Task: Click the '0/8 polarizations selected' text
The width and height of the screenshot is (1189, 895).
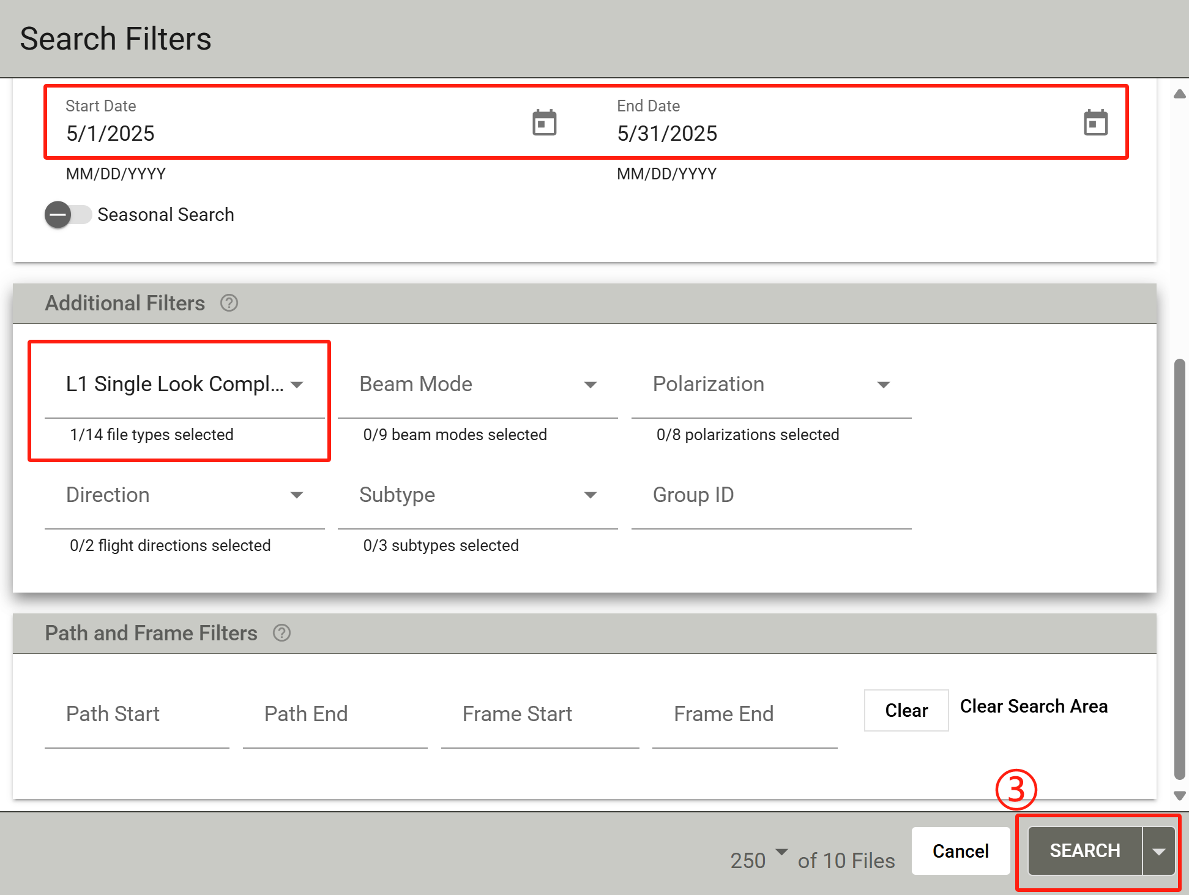Action: pos(748,435)
